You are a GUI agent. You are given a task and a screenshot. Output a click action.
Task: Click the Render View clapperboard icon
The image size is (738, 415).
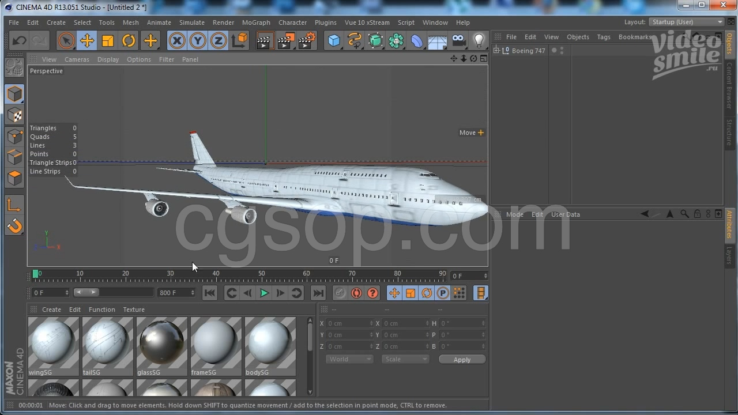(265, 40)
